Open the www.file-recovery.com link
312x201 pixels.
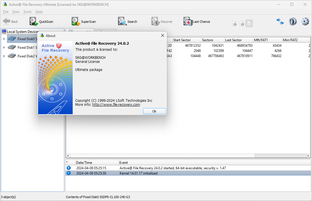point(116,104)
